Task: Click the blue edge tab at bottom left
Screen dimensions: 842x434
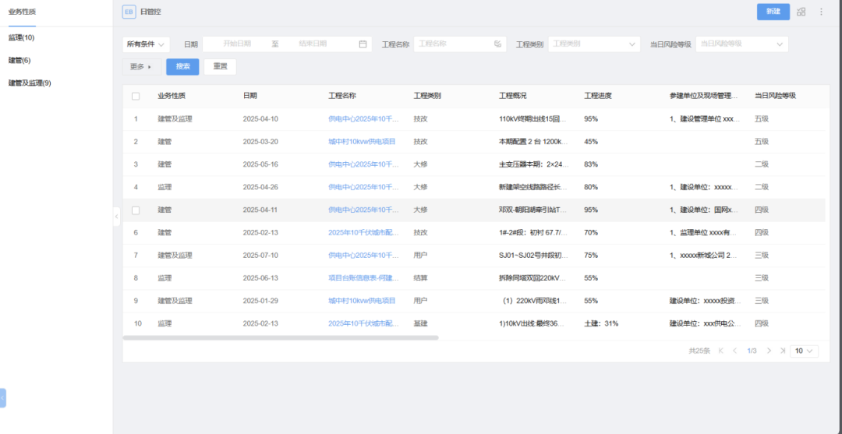Action: (2, 398)
